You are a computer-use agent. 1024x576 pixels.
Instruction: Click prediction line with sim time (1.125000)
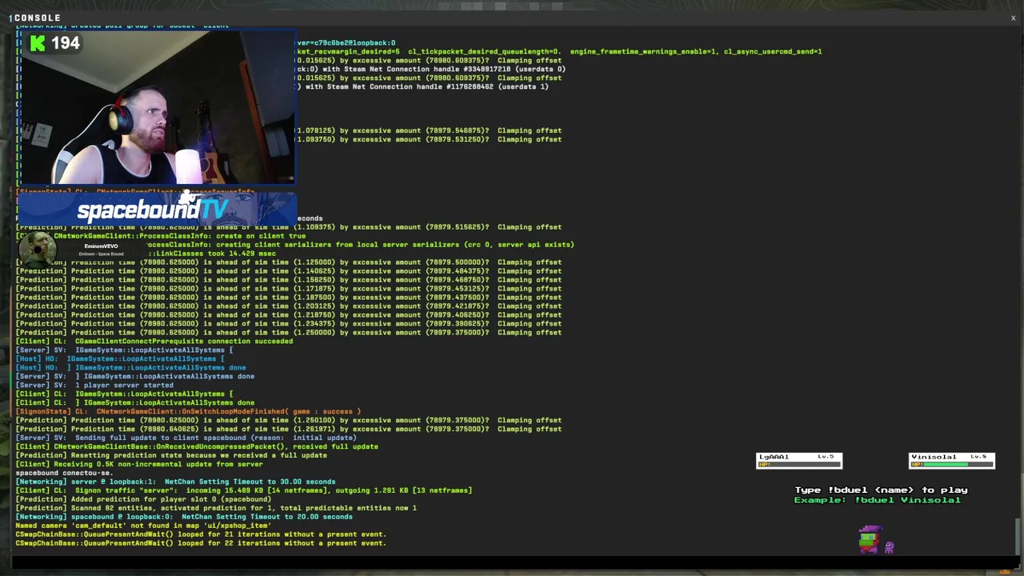(289, 262)
